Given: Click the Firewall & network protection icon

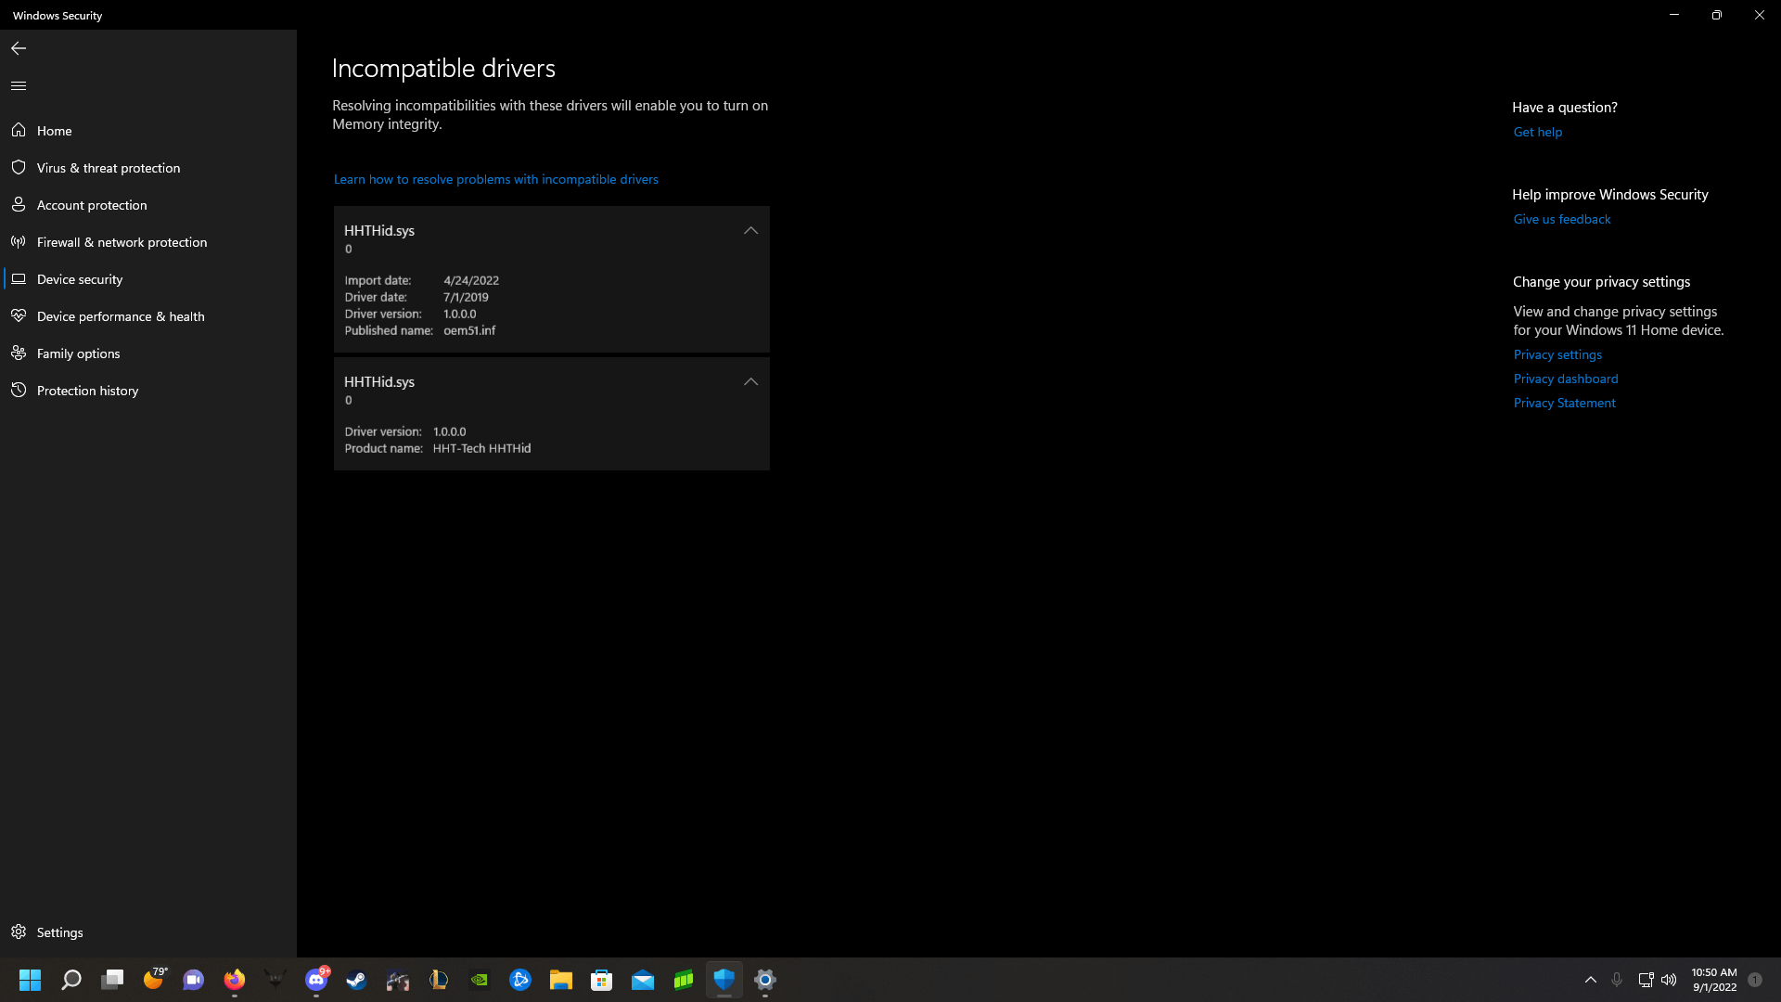Looking at the screenshot, I should click(x=19, y=241).
